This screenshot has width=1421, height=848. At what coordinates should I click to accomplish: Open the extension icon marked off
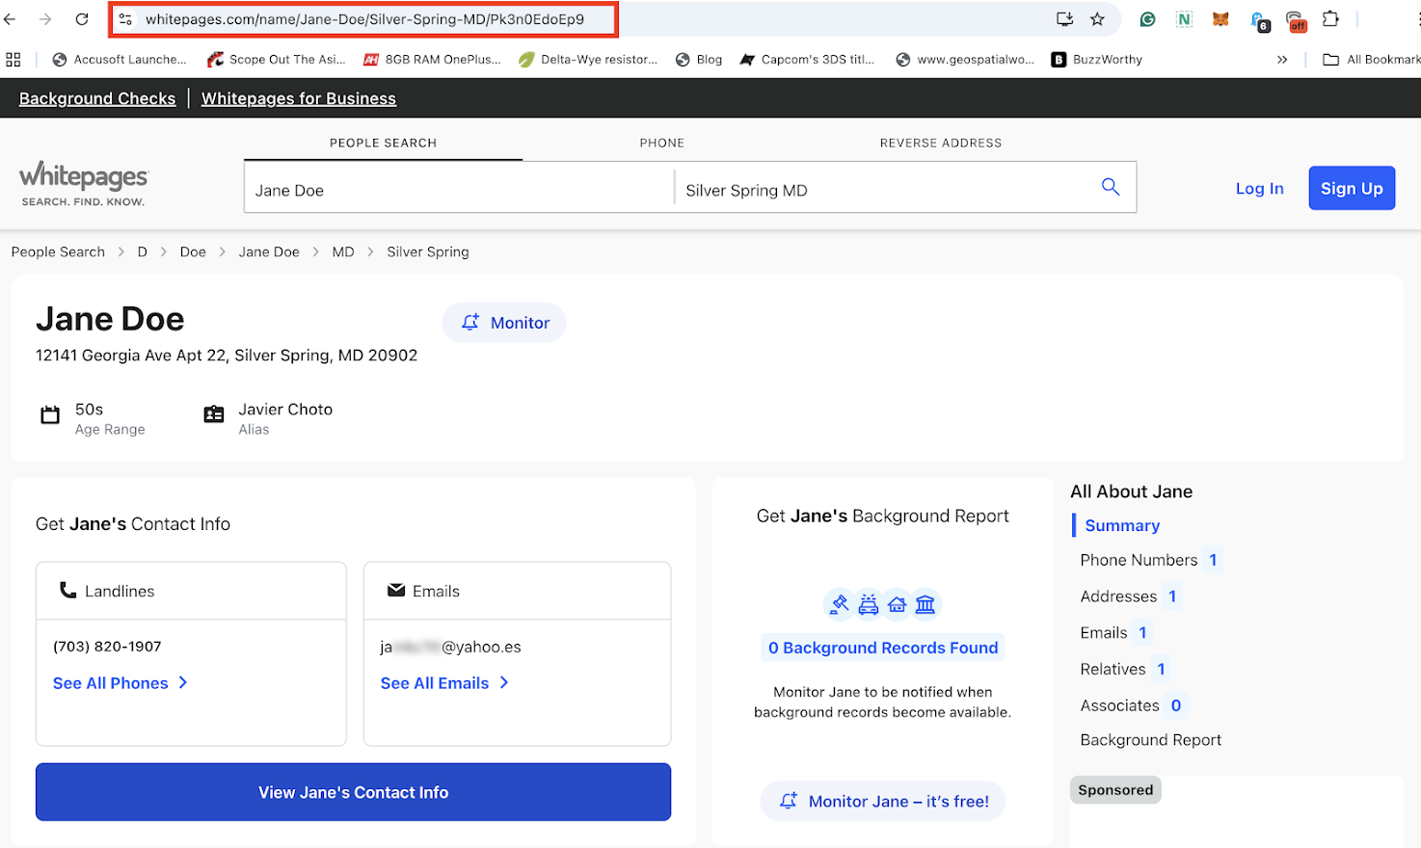point(1296,21)
